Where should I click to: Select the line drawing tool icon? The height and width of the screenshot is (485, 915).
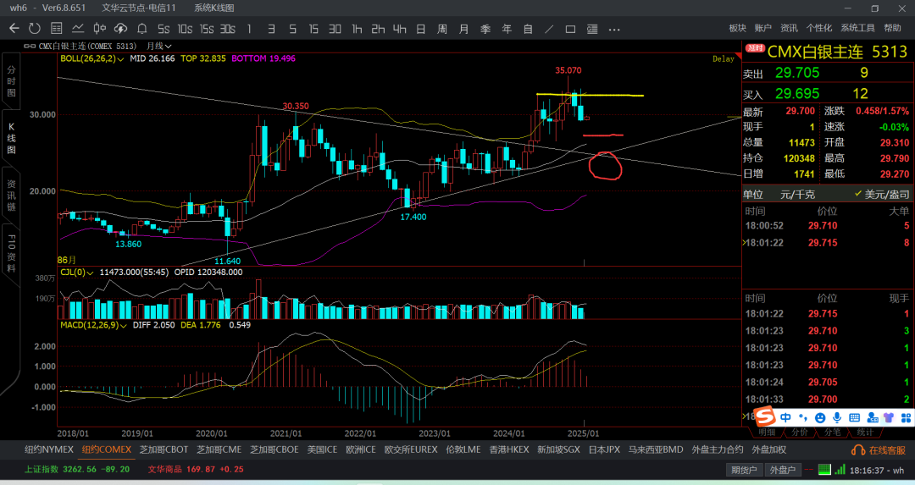coord(549,29)
